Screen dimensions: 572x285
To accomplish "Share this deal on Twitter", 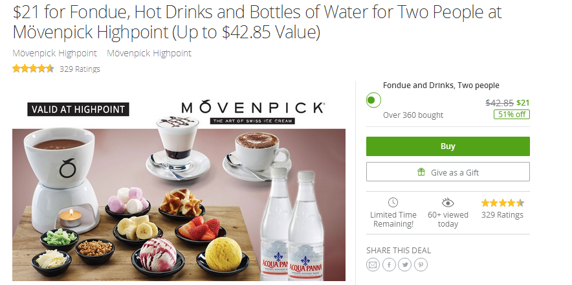I will 405,264.
